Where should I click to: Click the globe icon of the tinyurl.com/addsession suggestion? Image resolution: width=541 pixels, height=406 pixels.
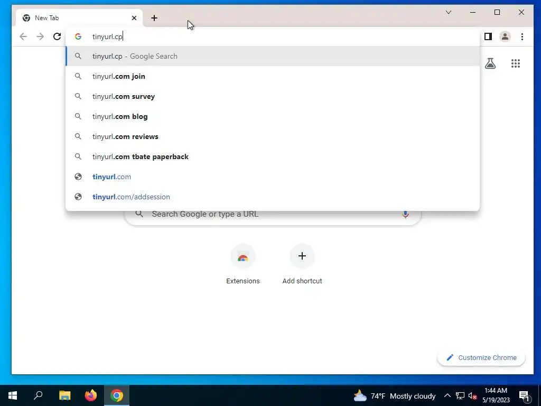point(78,197)
